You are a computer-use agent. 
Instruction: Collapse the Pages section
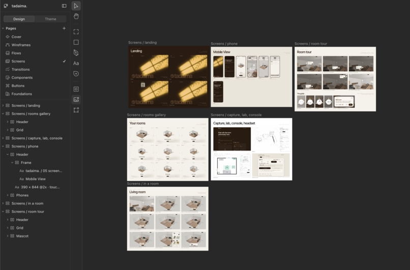tap(3, 28)
